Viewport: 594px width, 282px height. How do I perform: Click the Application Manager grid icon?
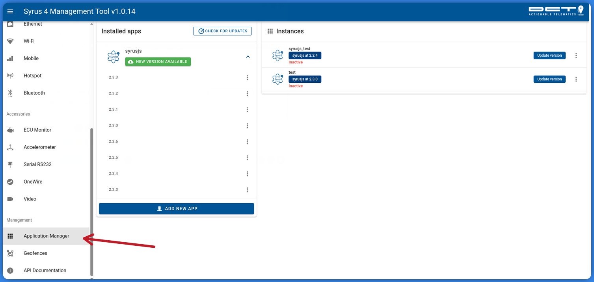click(10, 236)
